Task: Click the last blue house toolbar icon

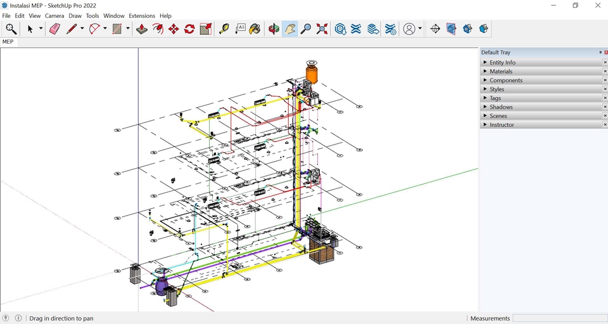Action: 483,29
